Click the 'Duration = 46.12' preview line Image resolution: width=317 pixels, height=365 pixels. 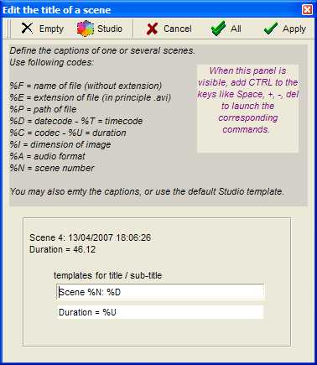pos(62,249)
